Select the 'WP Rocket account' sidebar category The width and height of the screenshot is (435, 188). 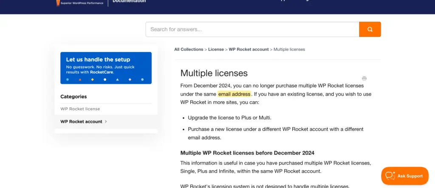point(81,122)
